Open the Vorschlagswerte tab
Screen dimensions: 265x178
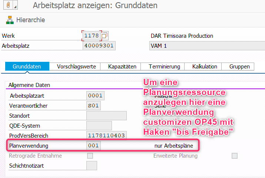pos(76,67)
